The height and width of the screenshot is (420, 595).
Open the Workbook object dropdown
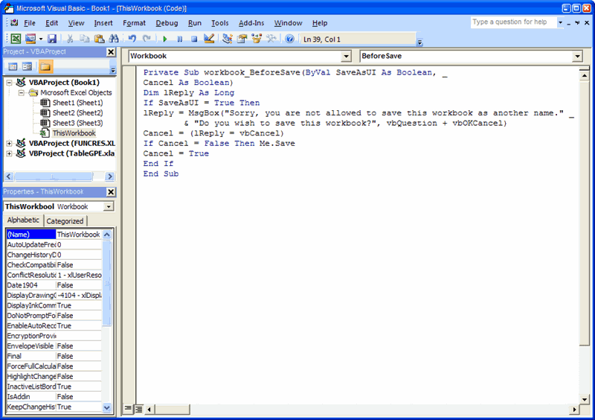345,57
